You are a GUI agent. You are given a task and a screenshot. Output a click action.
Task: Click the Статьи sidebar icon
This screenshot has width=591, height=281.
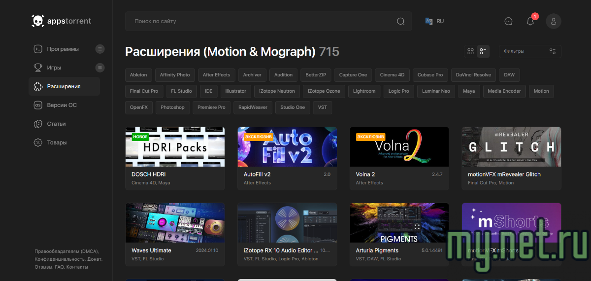(x=38, y=124)
